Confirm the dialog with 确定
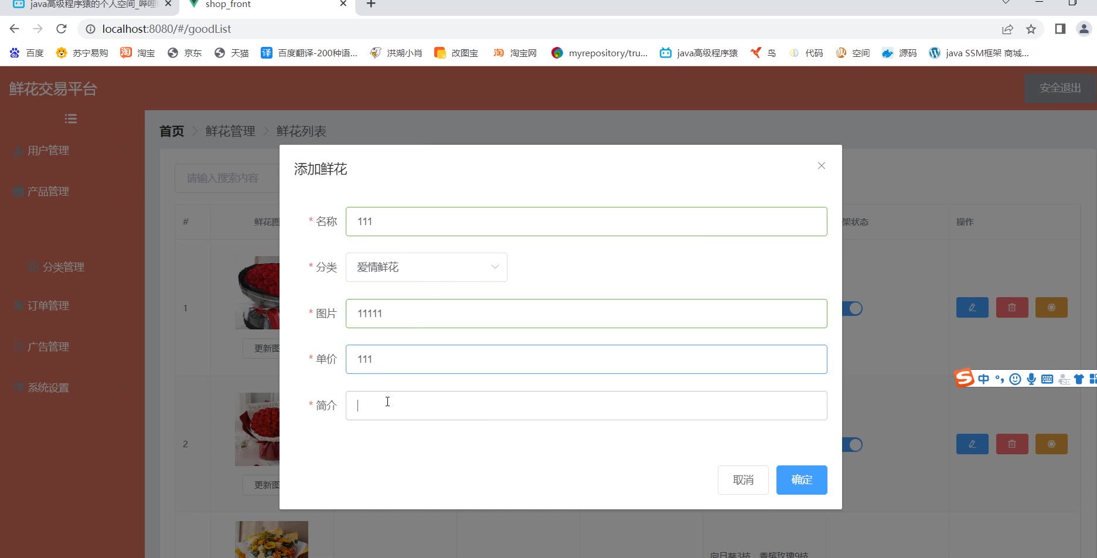1097x558 pixels. pos(802,480)
